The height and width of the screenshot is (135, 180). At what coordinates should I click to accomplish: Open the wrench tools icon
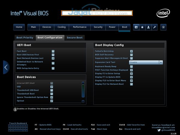[x=154, y=27]
